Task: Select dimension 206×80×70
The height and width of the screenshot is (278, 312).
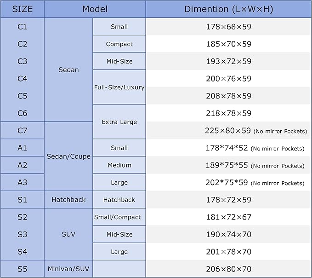Action: (x=229, y=269)
